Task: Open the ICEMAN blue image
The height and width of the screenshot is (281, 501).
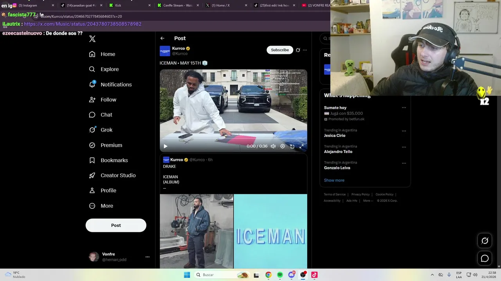Action: coord(270,231)
